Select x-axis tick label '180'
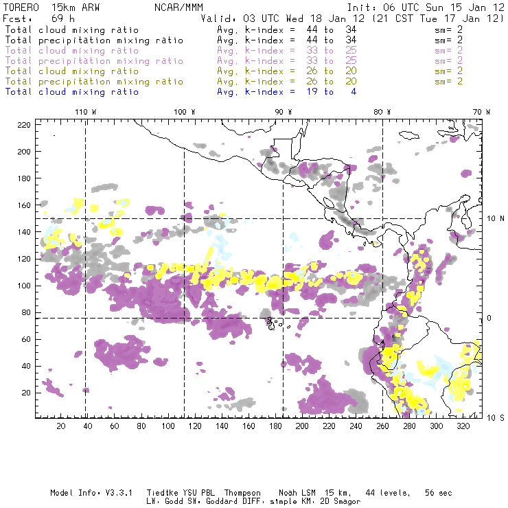Screen dimensions: 508x508 pyautogui.click(x=275, y=426)
